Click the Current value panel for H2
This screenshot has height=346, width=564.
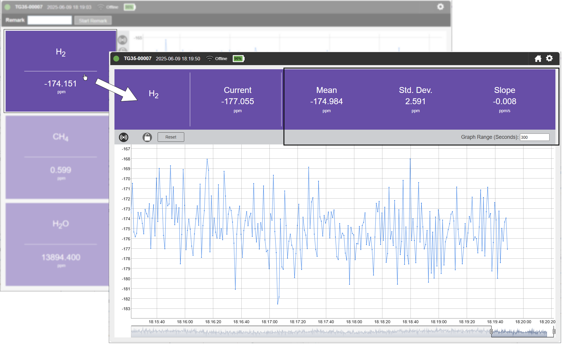tap(237, 99)
